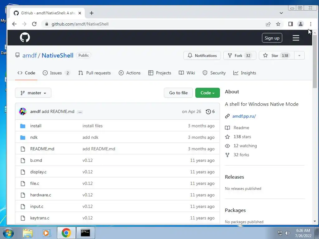Open the Insights tab
319x239 pixels.
tap(245, 73)
